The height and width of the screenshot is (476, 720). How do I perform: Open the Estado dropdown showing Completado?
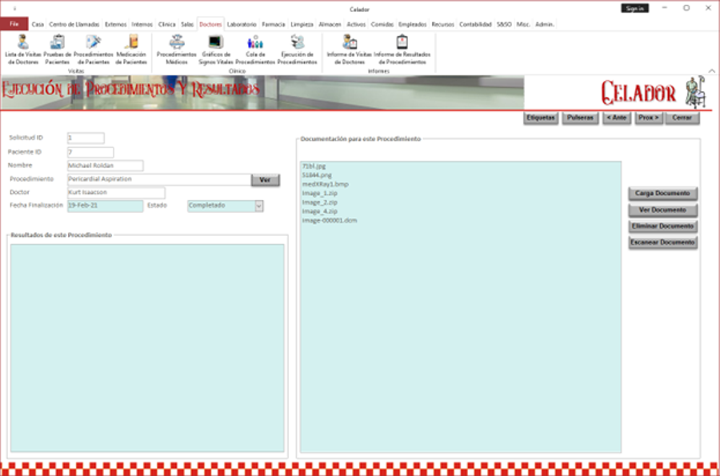(x=258, y=206)
